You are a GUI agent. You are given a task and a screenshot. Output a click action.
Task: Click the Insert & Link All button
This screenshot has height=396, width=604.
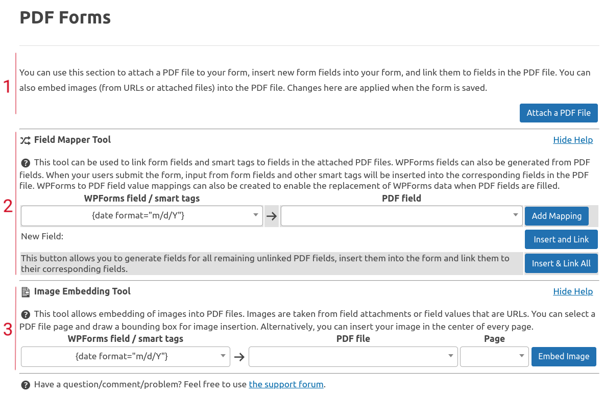tap(561, 263)
